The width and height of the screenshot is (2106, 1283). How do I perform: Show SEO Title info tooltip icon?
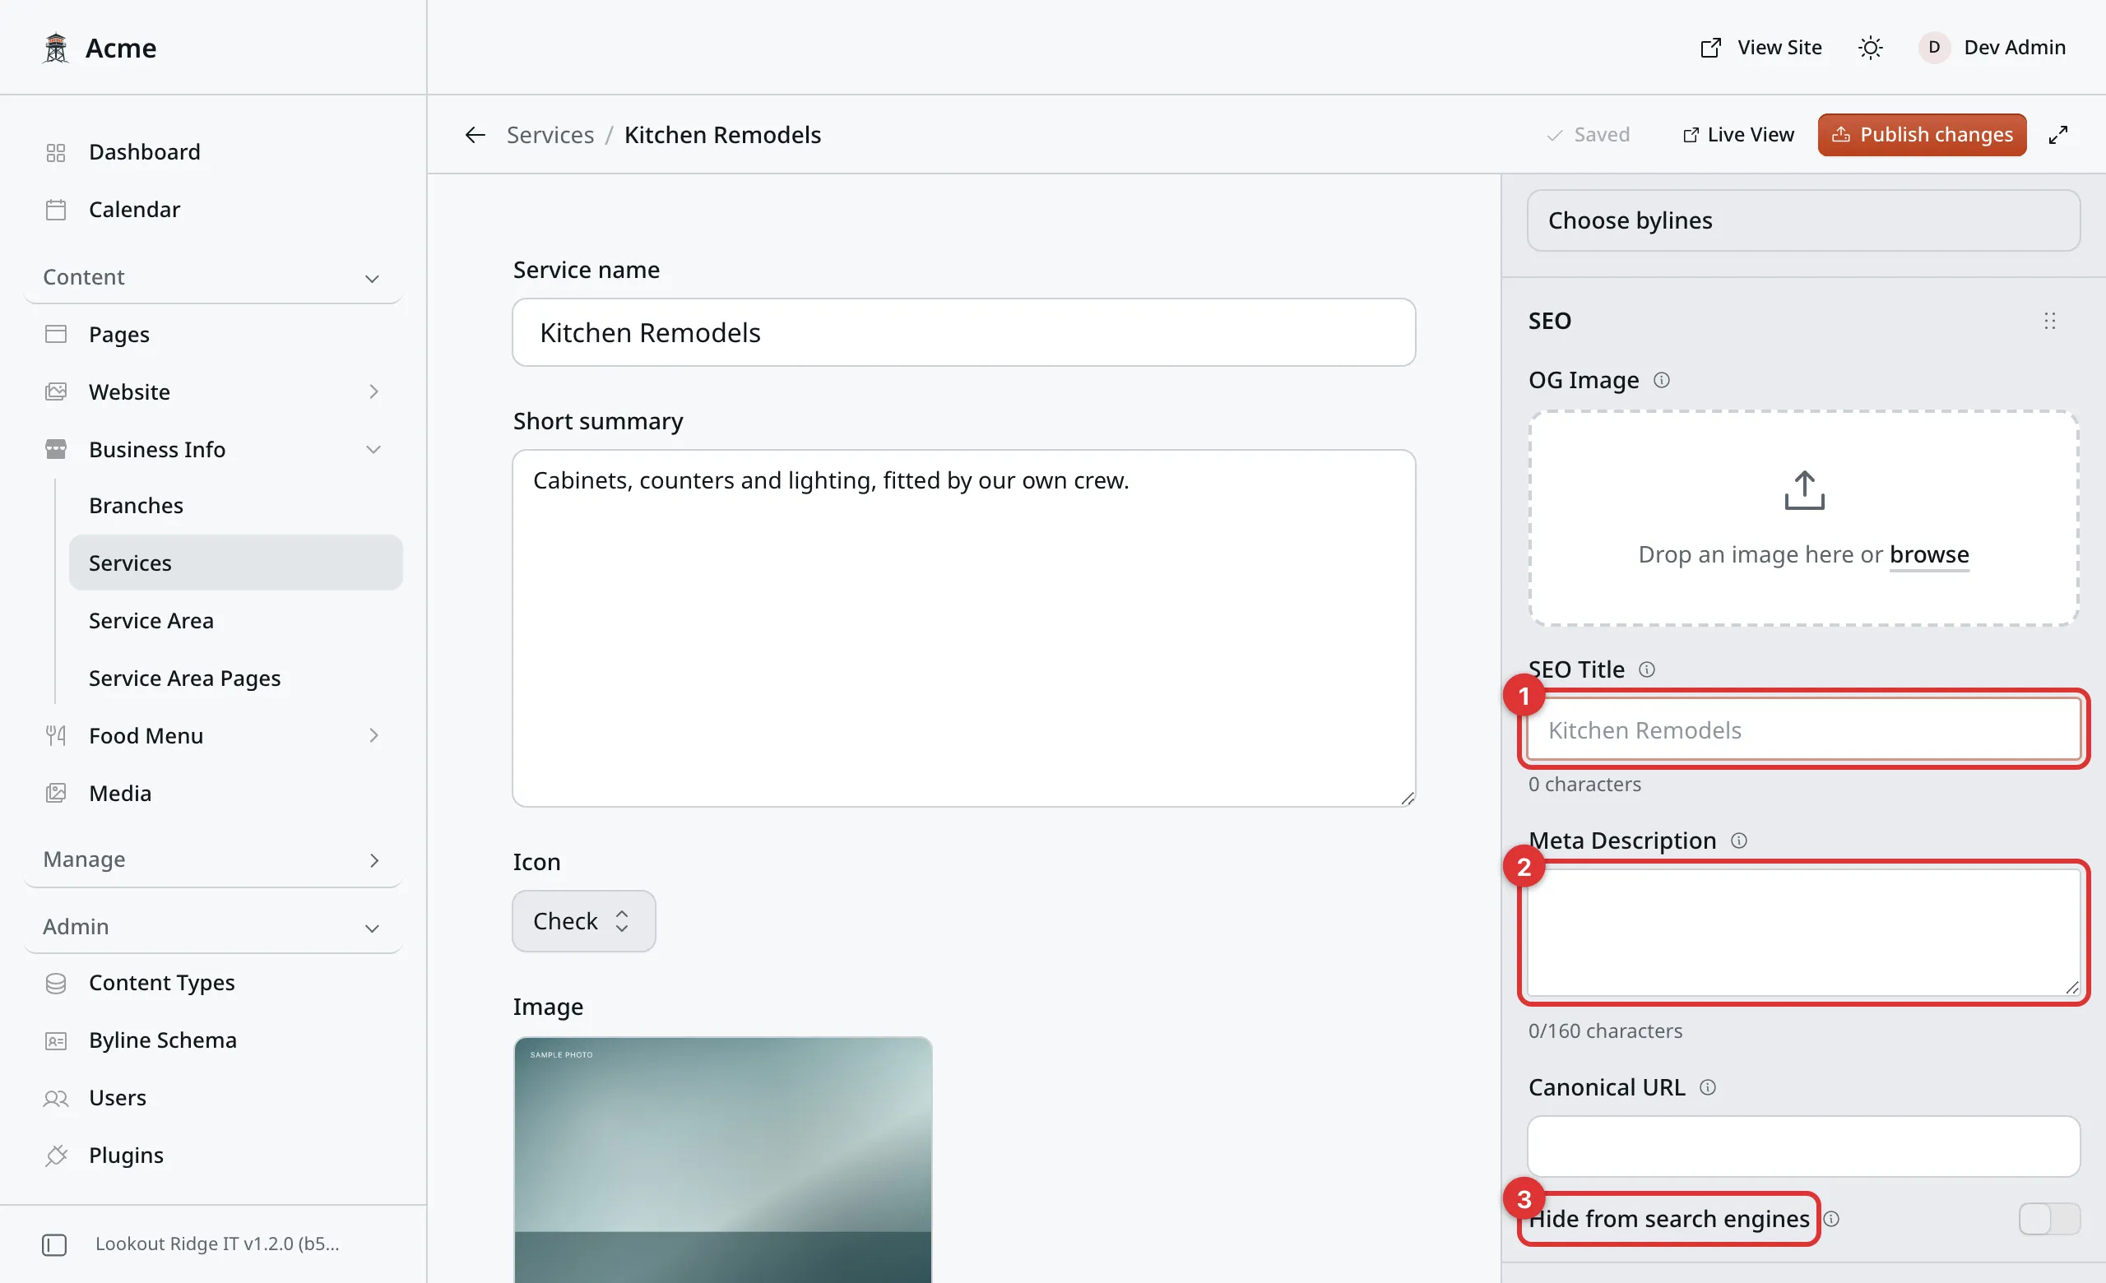[1647, 669]
